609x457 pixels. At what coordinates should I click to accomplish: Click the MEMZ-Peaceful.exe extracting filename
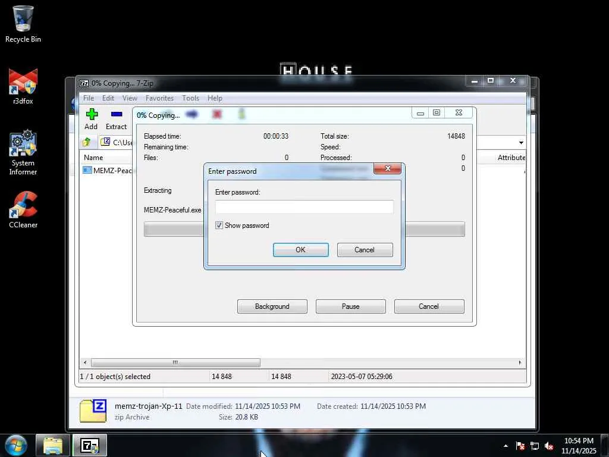(172, 210)
